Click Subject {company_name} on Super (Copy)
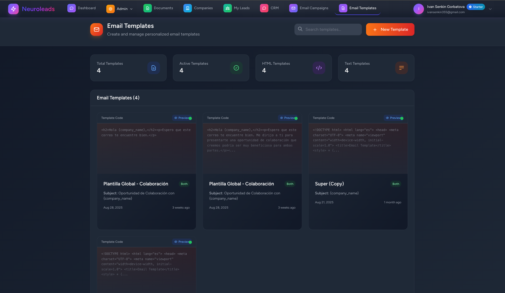Image resolution: width=505 pixels, height=293 pixels. pos(337,193)
